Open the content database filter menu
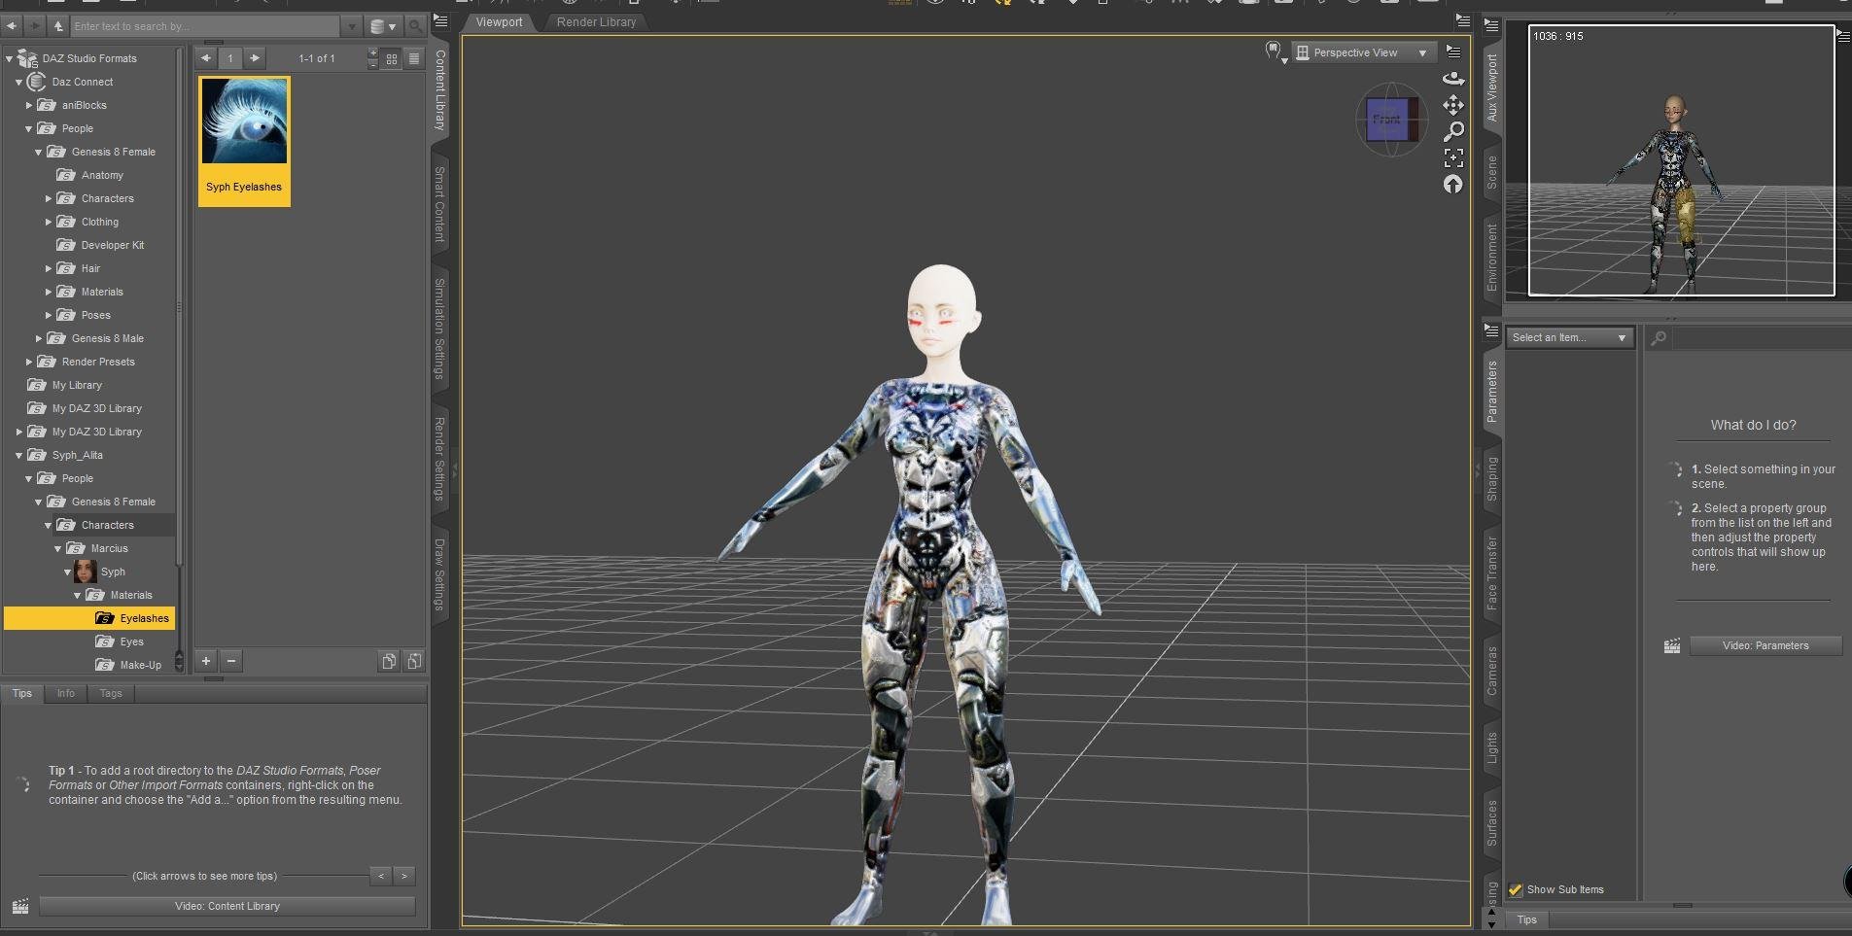 pyautogui.click(x=383, y=26)
